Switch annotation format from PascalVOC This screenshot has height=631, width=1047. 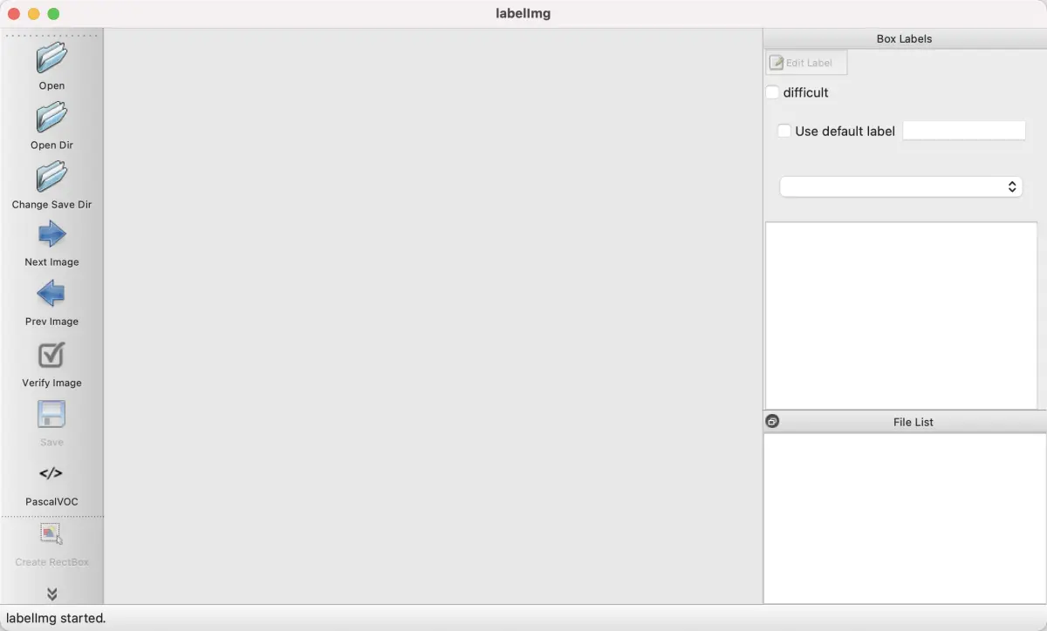point(51,474)
